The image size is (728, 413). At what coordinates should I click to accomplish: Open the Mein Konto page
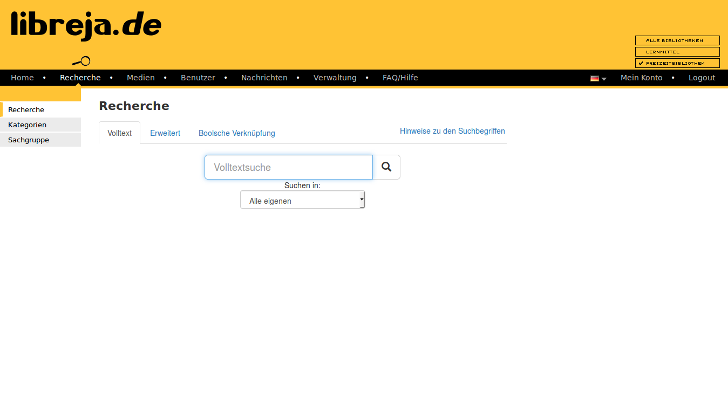pos(641,78)
